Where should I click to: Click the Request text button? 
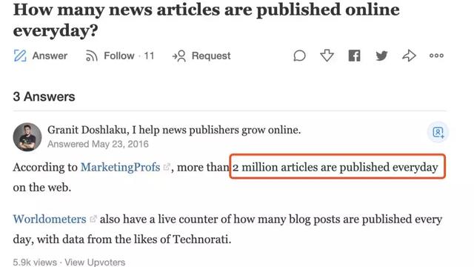coord(211,56)
